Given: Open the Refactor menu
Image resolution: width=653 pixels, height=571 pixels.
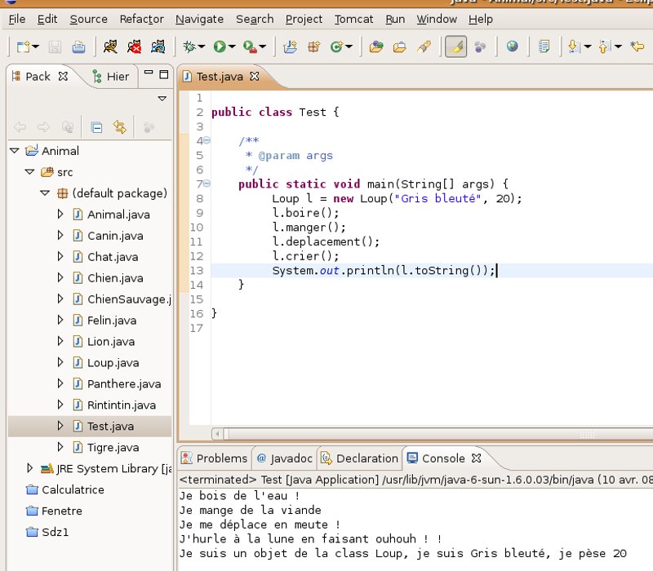Looking at the screenshot, I should 141,19.
